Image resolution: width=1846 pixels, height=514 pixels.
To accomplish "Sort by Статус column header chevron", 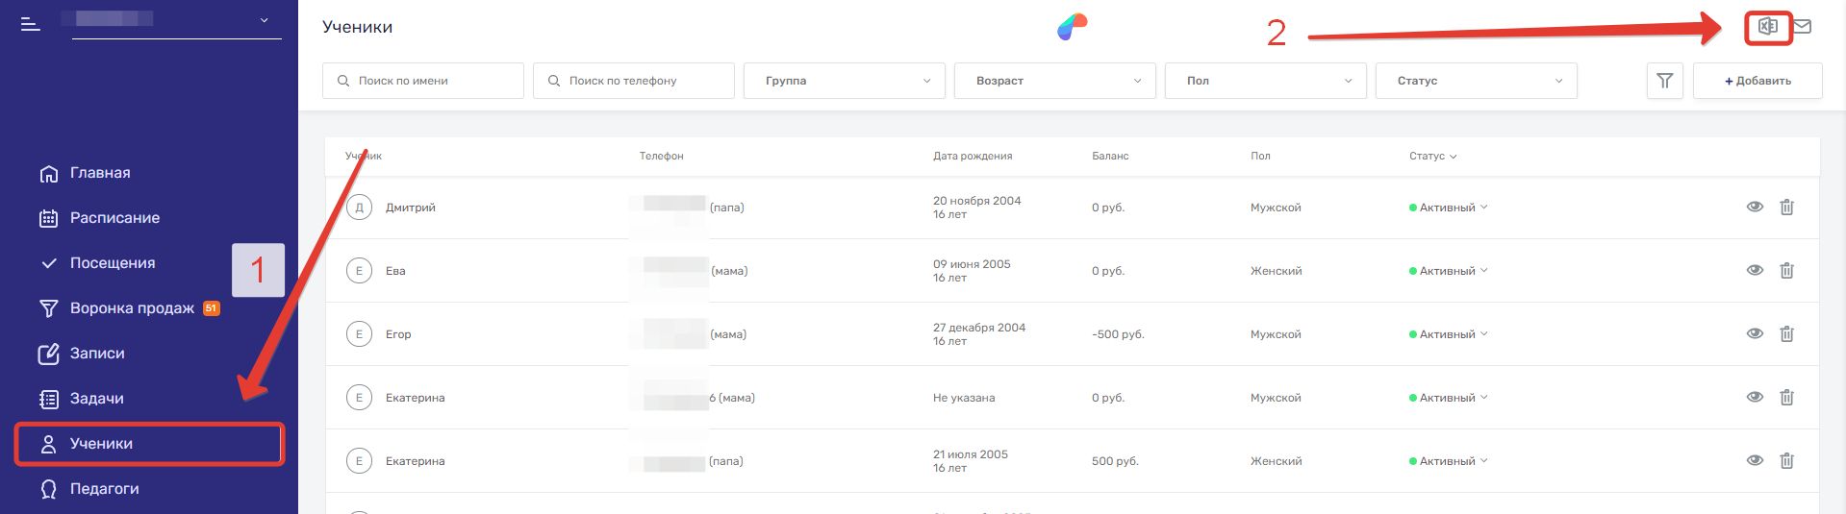I will [x=1453, y=157].
